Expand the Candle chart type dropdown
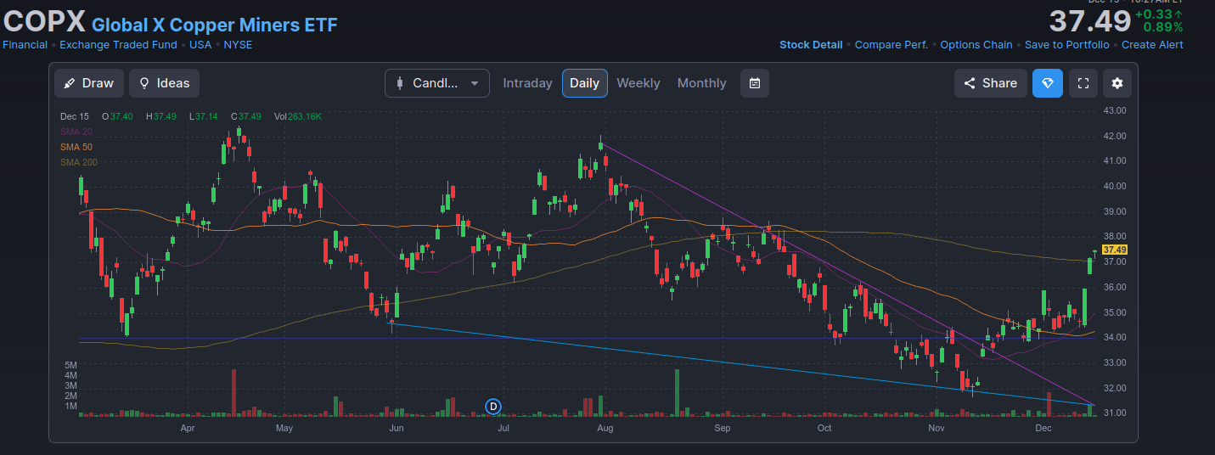Screen dimensions: 1215x455 [436, 83]
